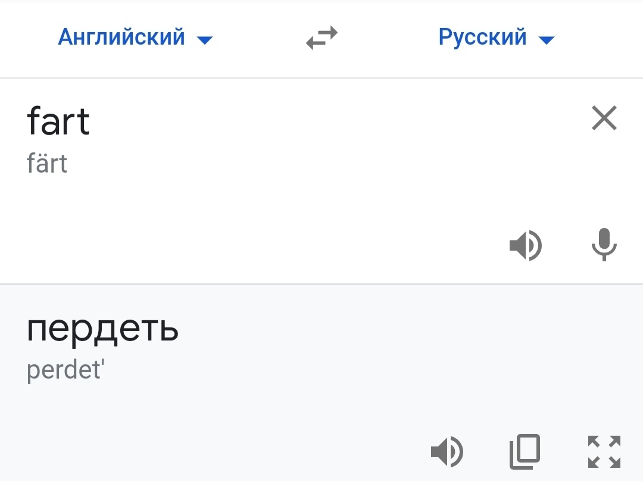Viewport: 643px width, 481px height.
Task: Tap the phonetic spelling "färt"
Action: (47, 163)
